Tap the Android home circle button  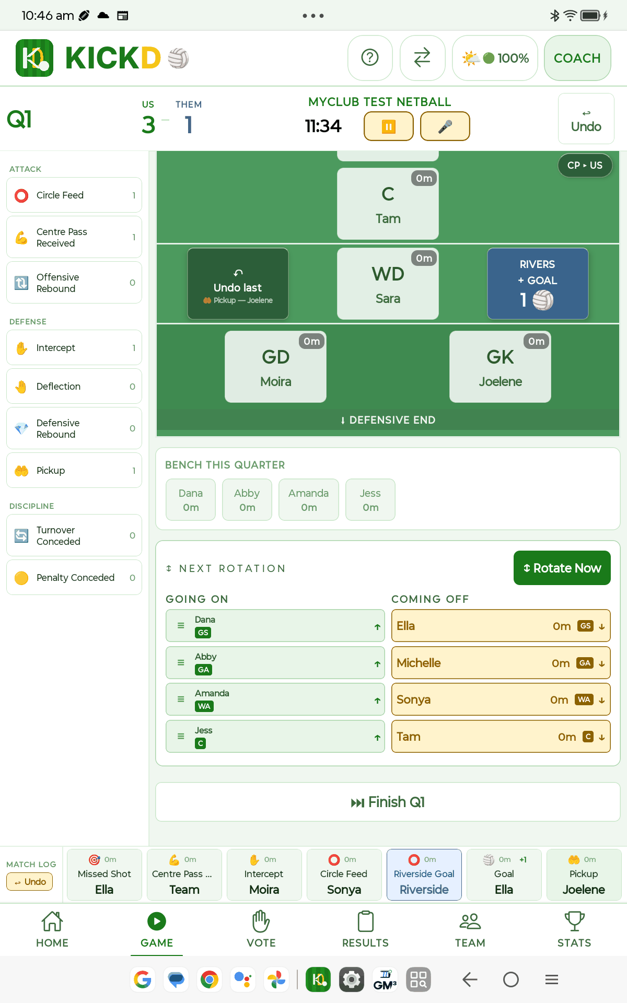tap(511, 979)
